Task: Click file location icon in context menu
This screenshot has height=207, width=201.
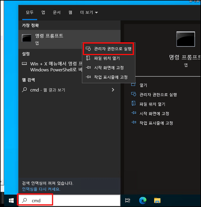Action: [88, 58]
